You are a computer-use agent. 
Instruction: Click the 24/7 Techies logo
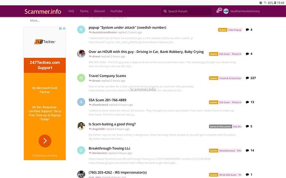[x=45, y=42]
